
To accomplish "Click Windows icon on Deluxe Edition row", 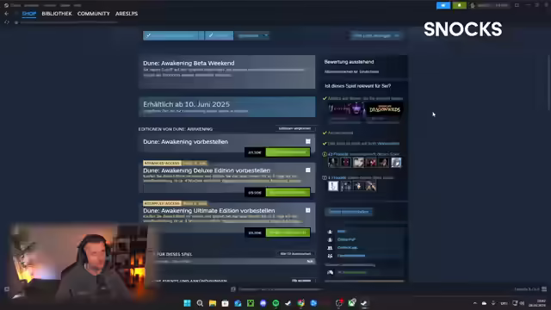I will 308,170.
